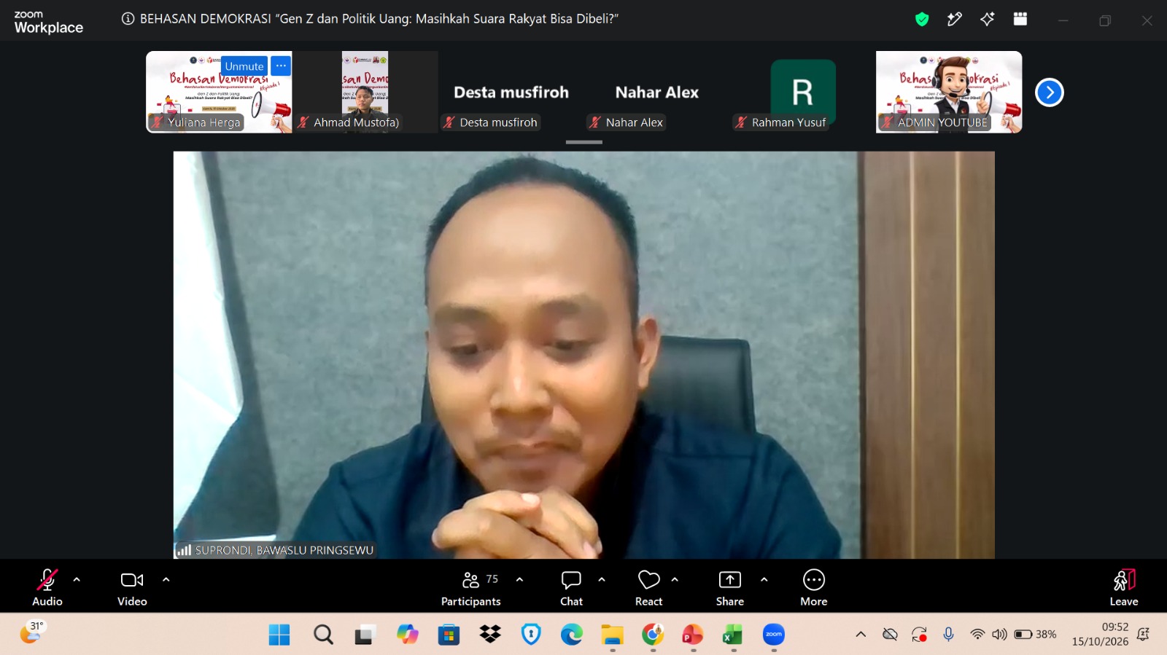Open PowerPoint from the taskbar
Screen dimensions: 1167x655
coord(692,635)
